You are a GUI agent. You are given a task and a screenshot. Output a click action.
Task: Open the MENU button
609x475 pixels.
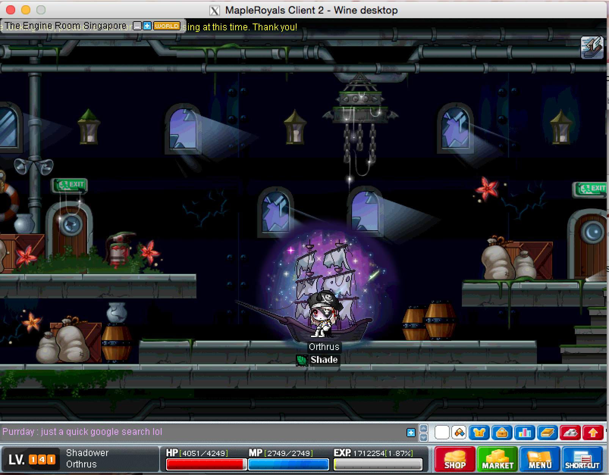[x=540, y=459]
